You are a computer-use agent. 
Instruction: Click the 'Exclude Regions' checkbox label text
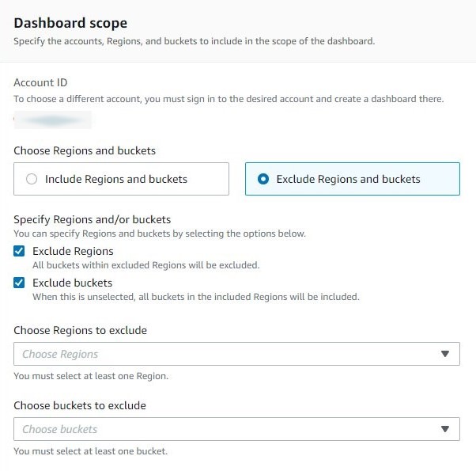click(x=73, y=252)
